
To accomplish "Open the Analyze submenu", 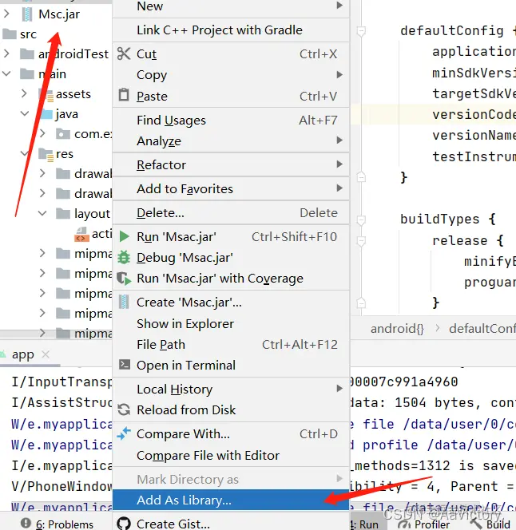I will (x=230, y=140).
